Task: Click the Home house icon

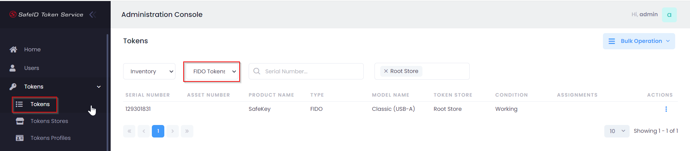Action: coord(13,50)
